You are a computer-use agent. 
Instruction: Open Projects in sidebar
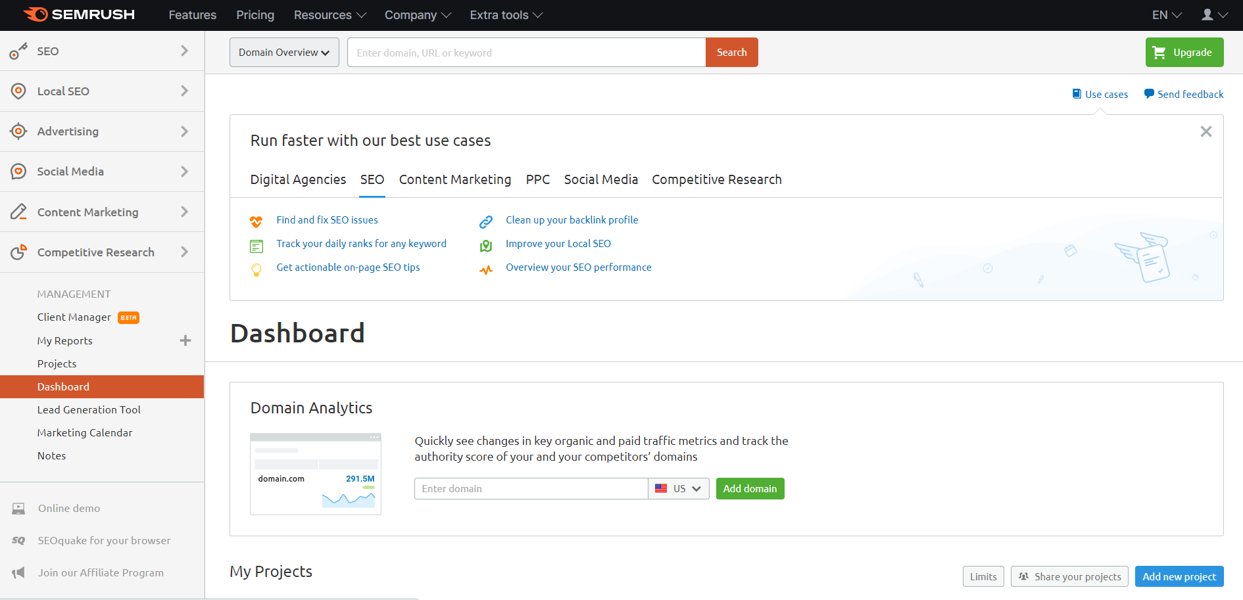[x=57, y=363]
